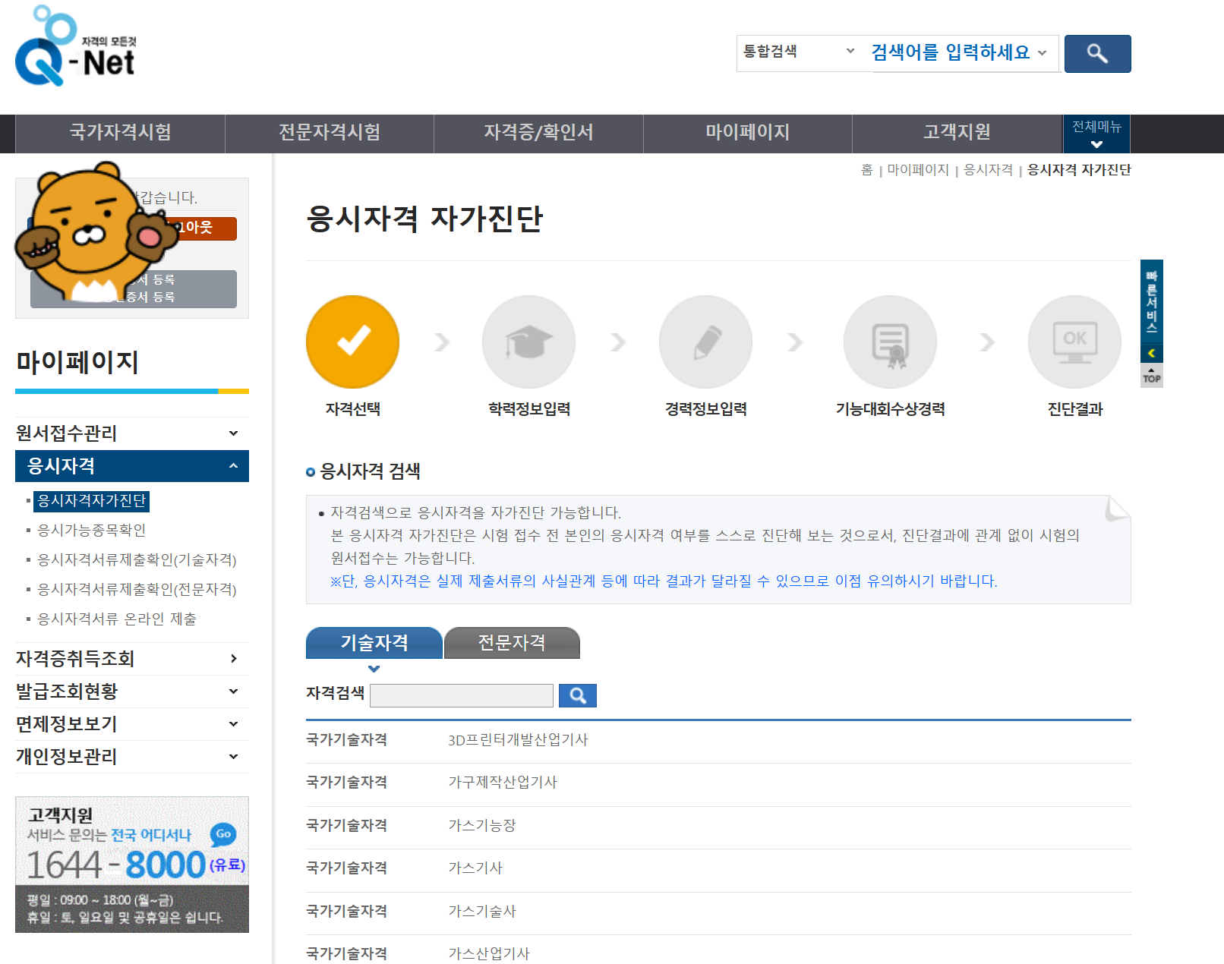Click inside the 자격검색 text input field
Viewport: 1224px width, 964px height.
pos(460,695)
